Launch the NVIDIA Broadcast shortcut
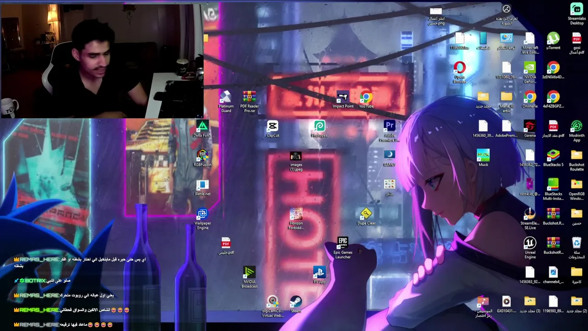588x331 pixels. 249,278
